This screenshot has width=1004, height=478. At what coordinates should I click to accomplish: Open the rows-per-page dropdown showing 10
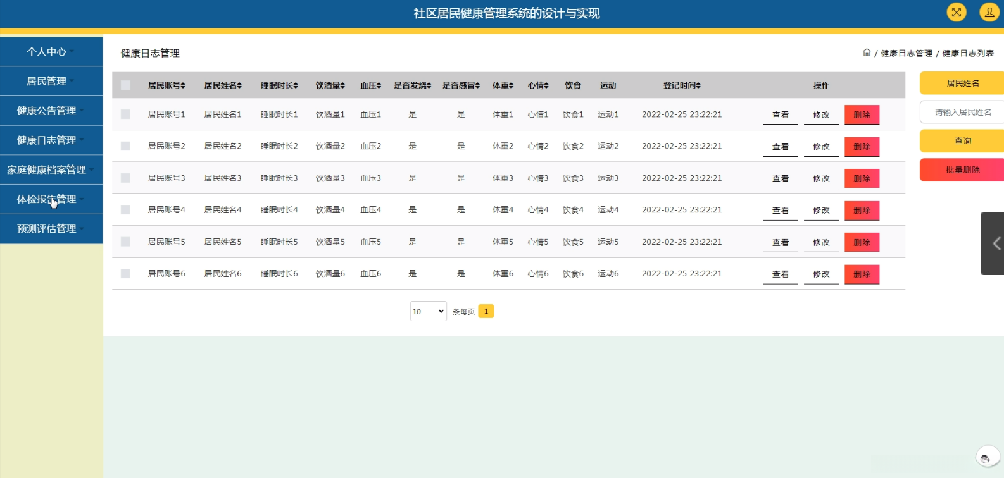click(x=429, y=311)
